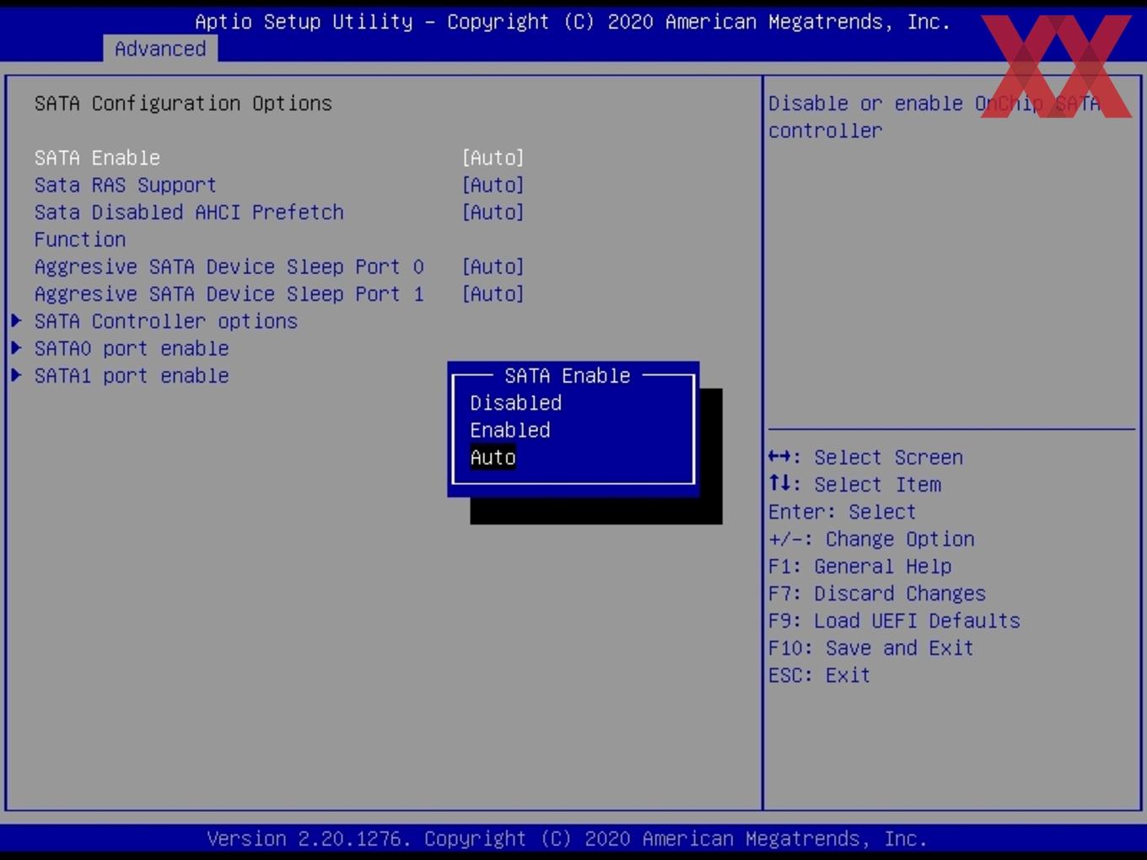Select Sata Disabled AHCI Prefetch label
1147x860 pixels.
point(189,212)
